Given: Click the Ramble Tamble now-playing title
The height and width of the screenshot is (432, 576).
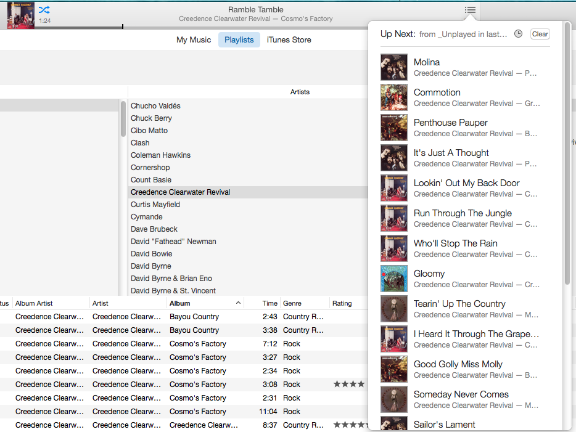Looking at the screenshot, I should (x=256, y=9).
